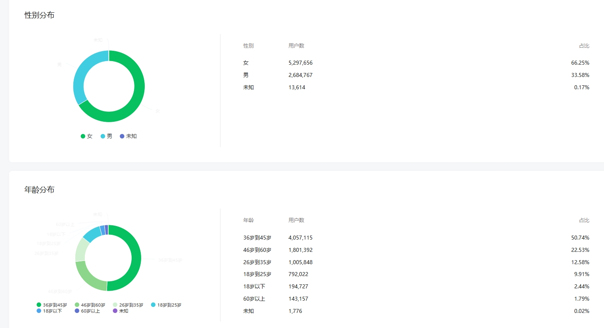Toggle the 男 legend item in gender chart
This screenshot has width=604, height=328.
tap(106, 136)
